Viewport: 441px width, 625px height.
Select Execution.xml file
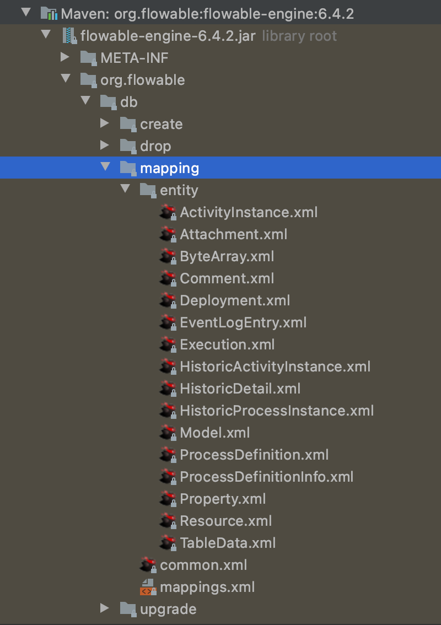(227, 345)
